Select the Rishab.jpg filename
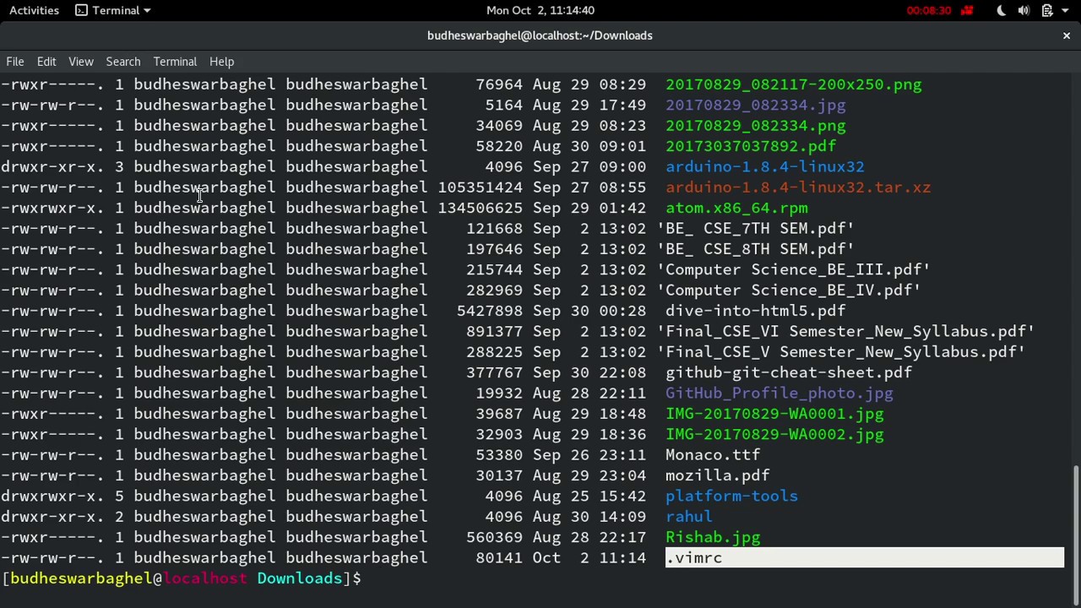 [713, 537]
